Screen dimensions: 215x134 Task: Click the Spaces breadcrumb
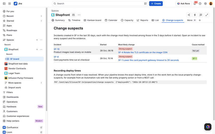[55, 11]
